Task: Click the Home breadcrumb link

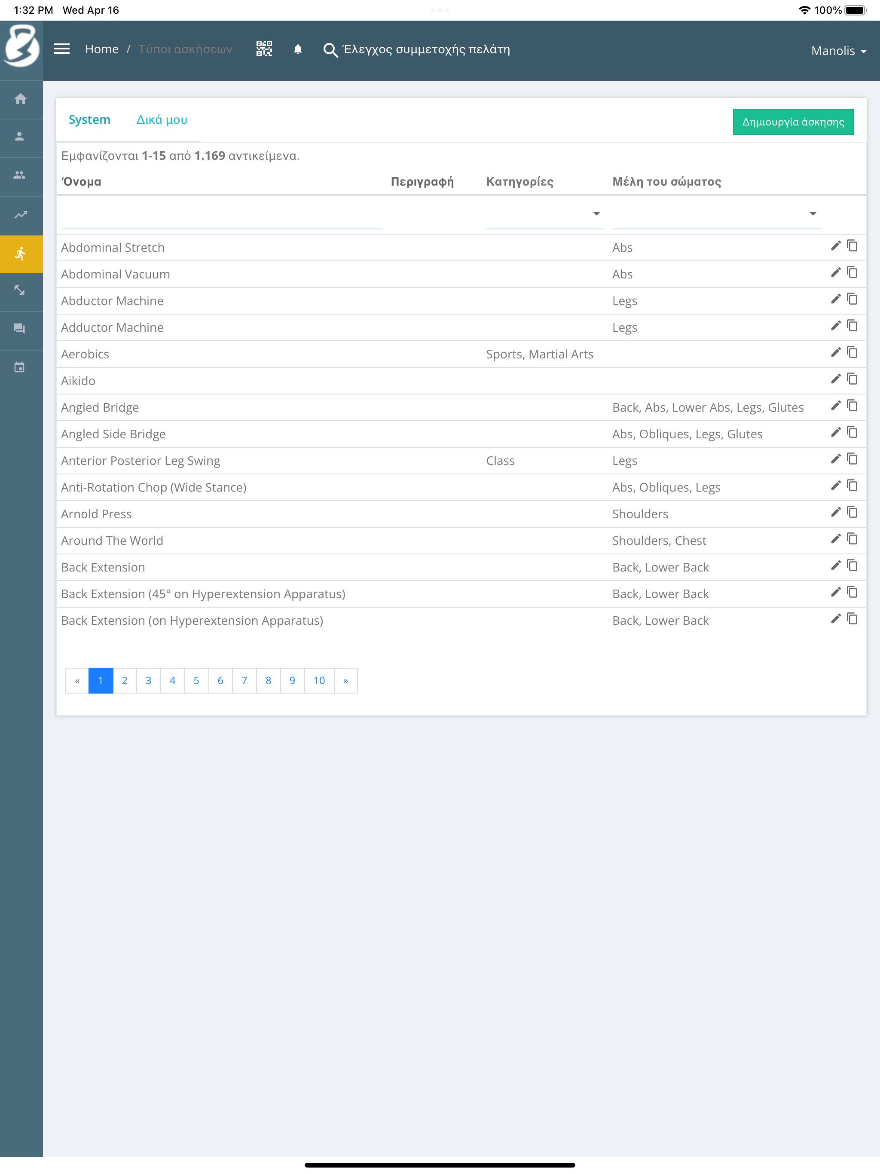Action: [102, 49]
